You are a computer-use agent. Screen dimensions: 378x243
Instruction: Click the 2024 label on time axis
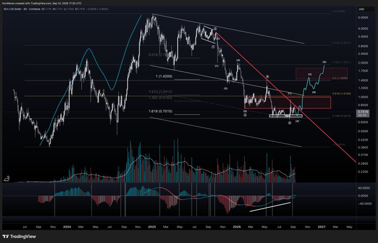click(x=67, y=227)
